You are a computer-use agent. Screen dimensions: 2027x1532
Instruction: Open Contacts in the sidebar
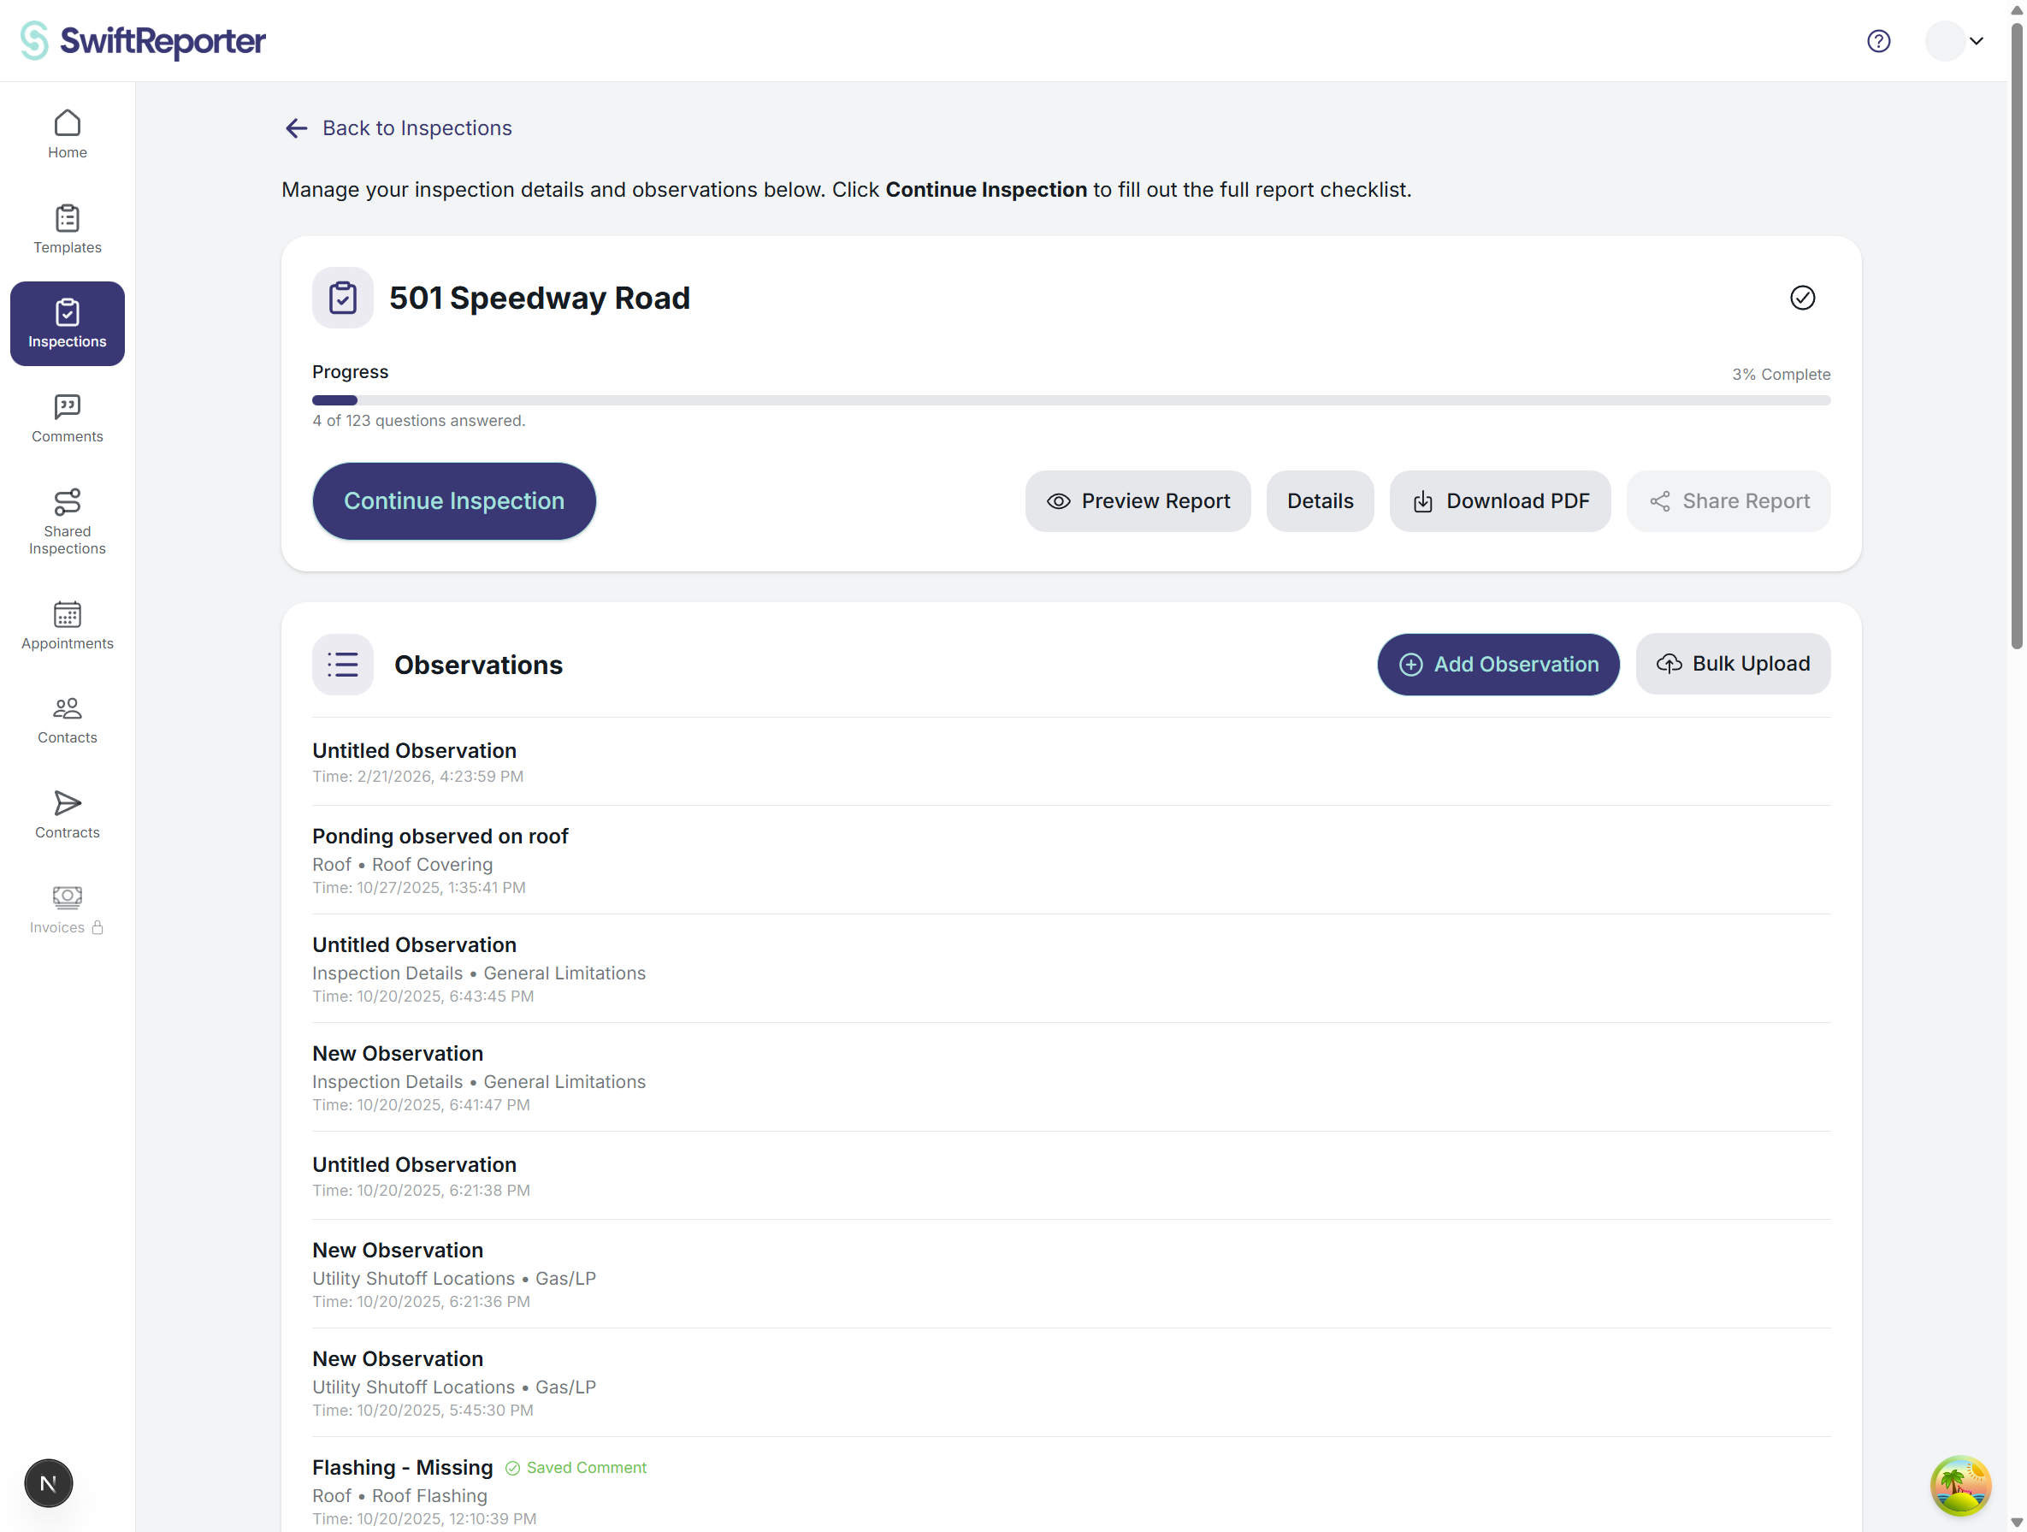67,720
